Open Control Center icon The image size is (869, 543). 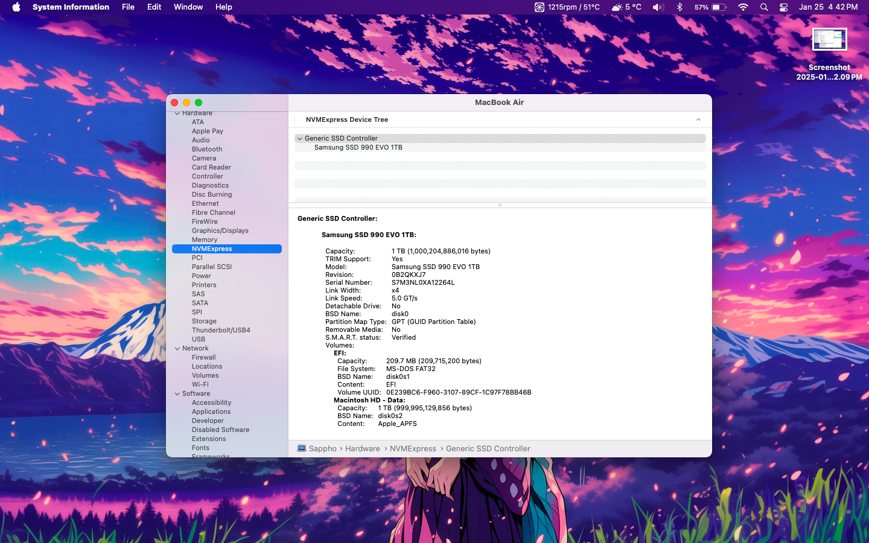[783, 7]
